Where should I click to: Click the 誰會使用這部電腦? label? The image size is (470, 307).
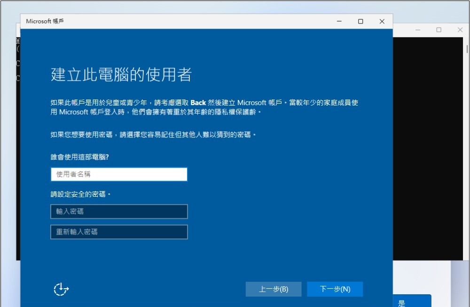(79, 157)
